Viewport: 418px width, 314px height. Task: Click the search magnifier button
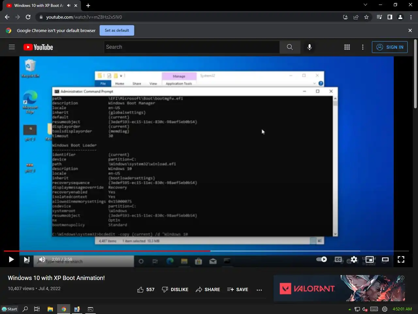pyautogui.click(x=290, y=47)
